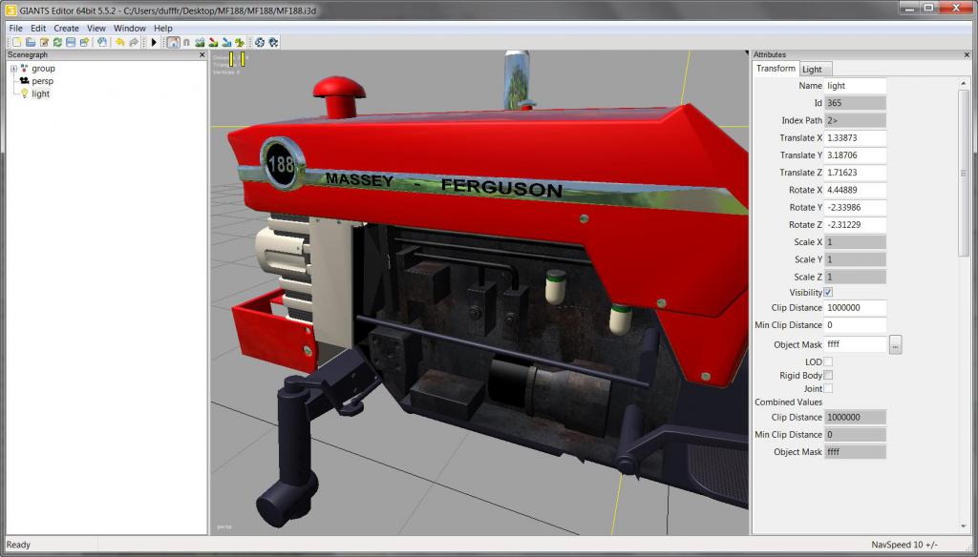This screenshot has height=557, width=978.
Task: Open the Window menu
Action: click(x=130, y=28)
